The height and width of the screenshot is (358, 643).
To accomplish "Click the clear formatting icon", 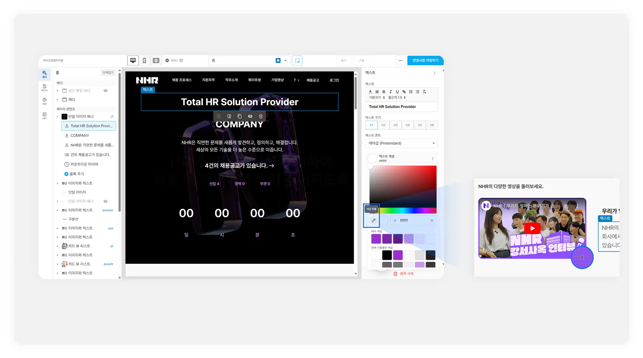I will (x=424, y=92).
